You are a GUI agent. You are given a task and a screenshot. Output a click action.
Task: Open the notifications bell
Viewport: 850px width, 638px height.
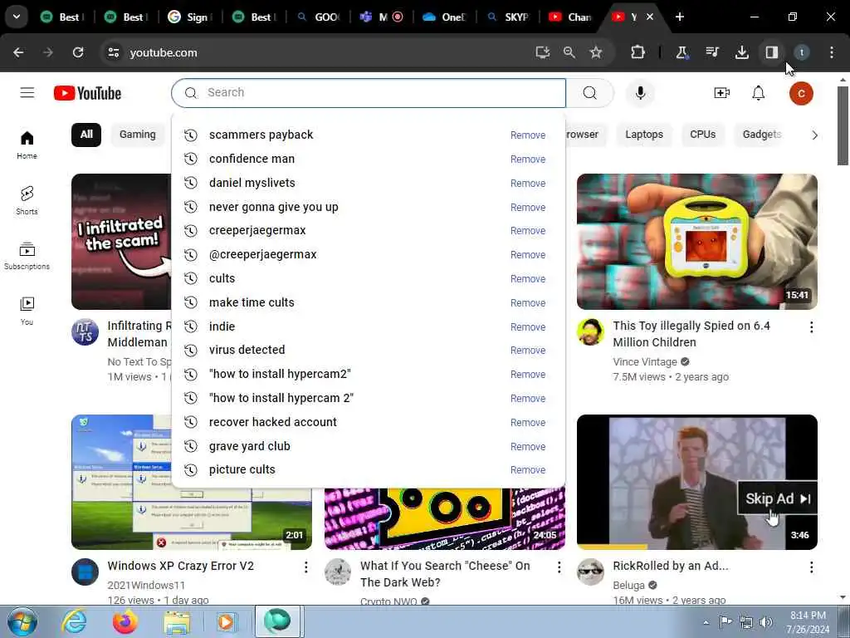[x=759, y=93]
